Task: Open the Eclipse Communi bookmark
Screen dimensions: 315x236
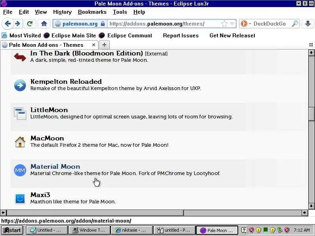Action: point(126,35)
